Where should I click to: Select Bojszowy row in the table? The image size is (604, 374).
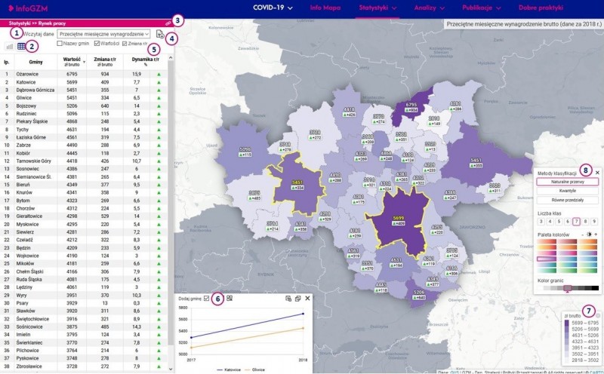pyautogui.click(x=84, y=106)
